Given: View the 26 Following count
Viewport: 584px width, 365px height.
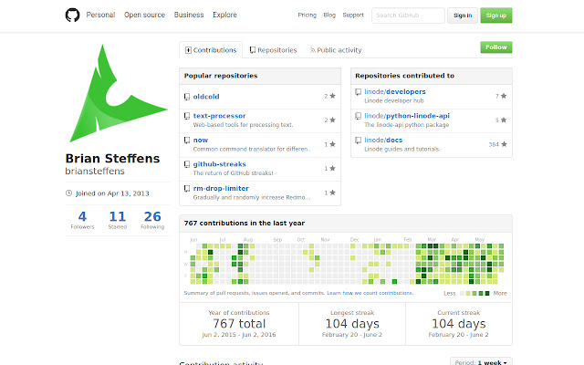Looking at the screenshot, I should click(x=152, y=220).
